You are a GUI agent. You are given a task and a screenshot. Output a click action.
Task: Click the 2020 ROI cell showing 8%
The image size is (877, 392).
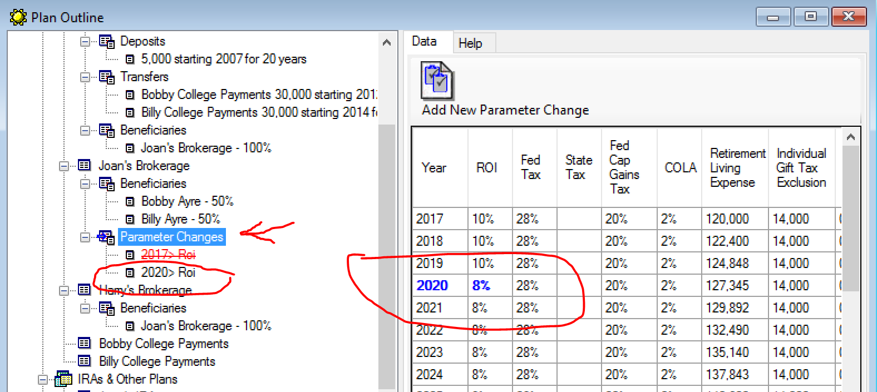pos(481,286)
